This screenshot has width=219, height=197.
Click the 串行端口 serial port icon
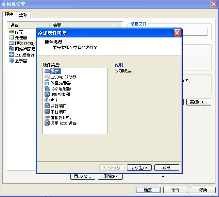click(47, 112)
